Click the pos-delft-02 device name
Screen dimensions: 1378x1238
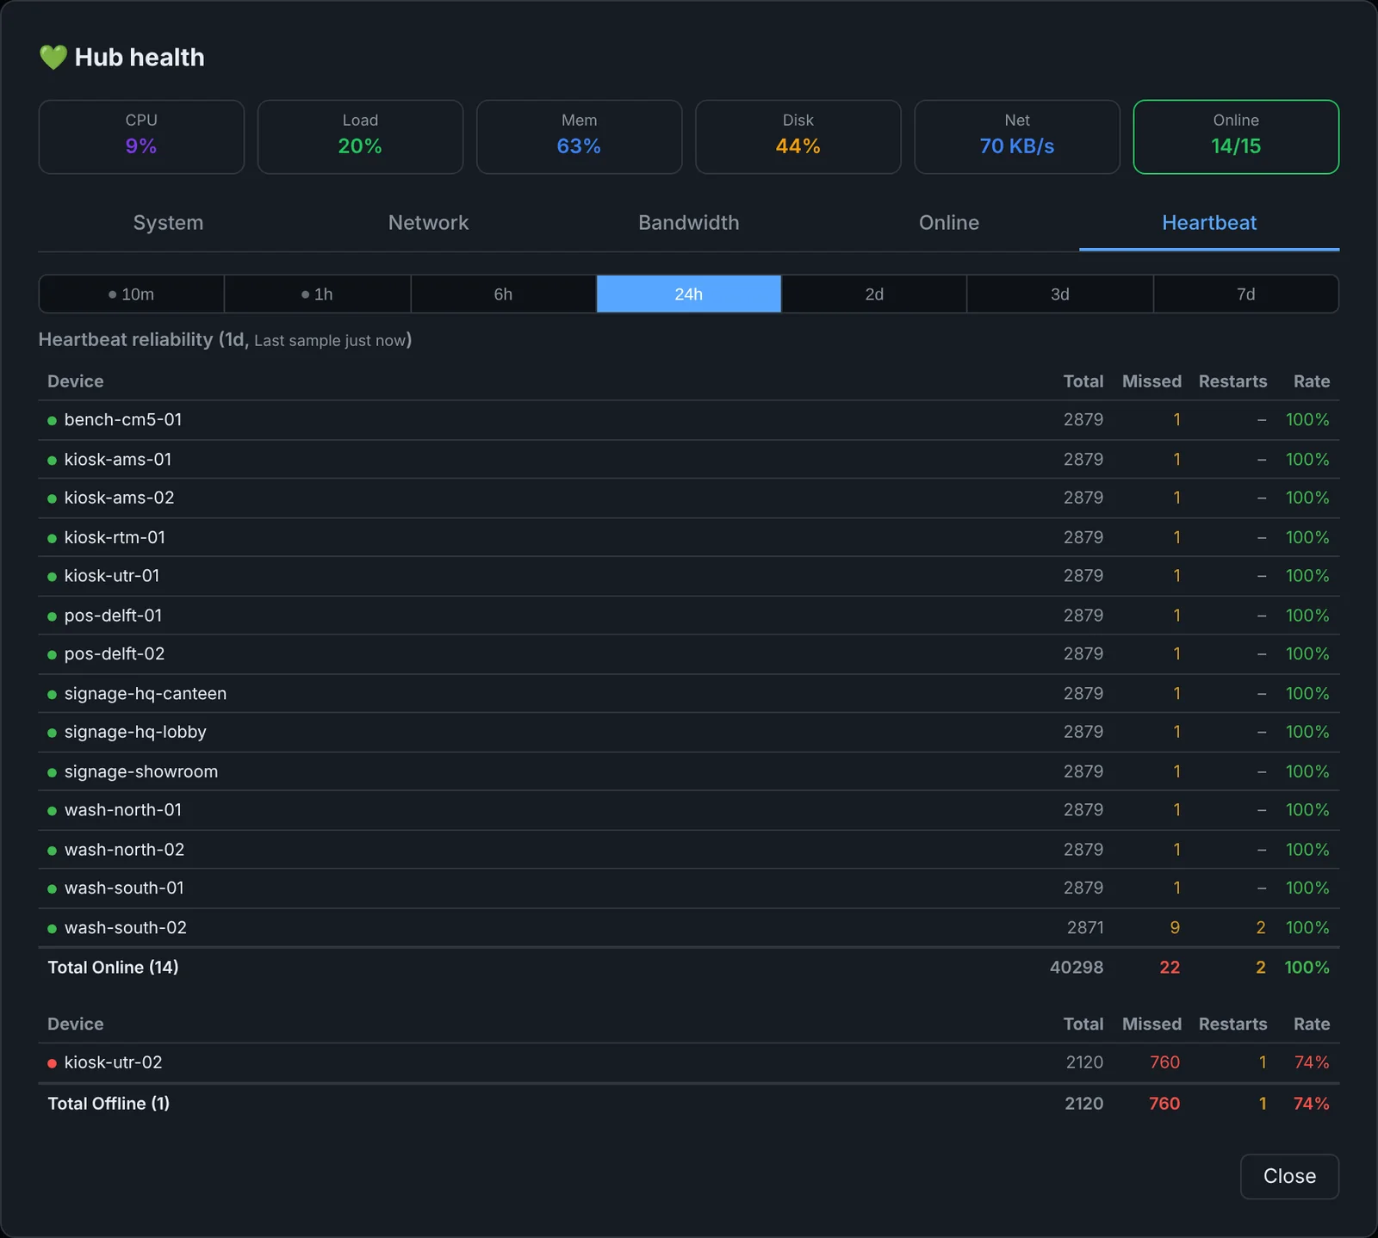tap(115, 654)
